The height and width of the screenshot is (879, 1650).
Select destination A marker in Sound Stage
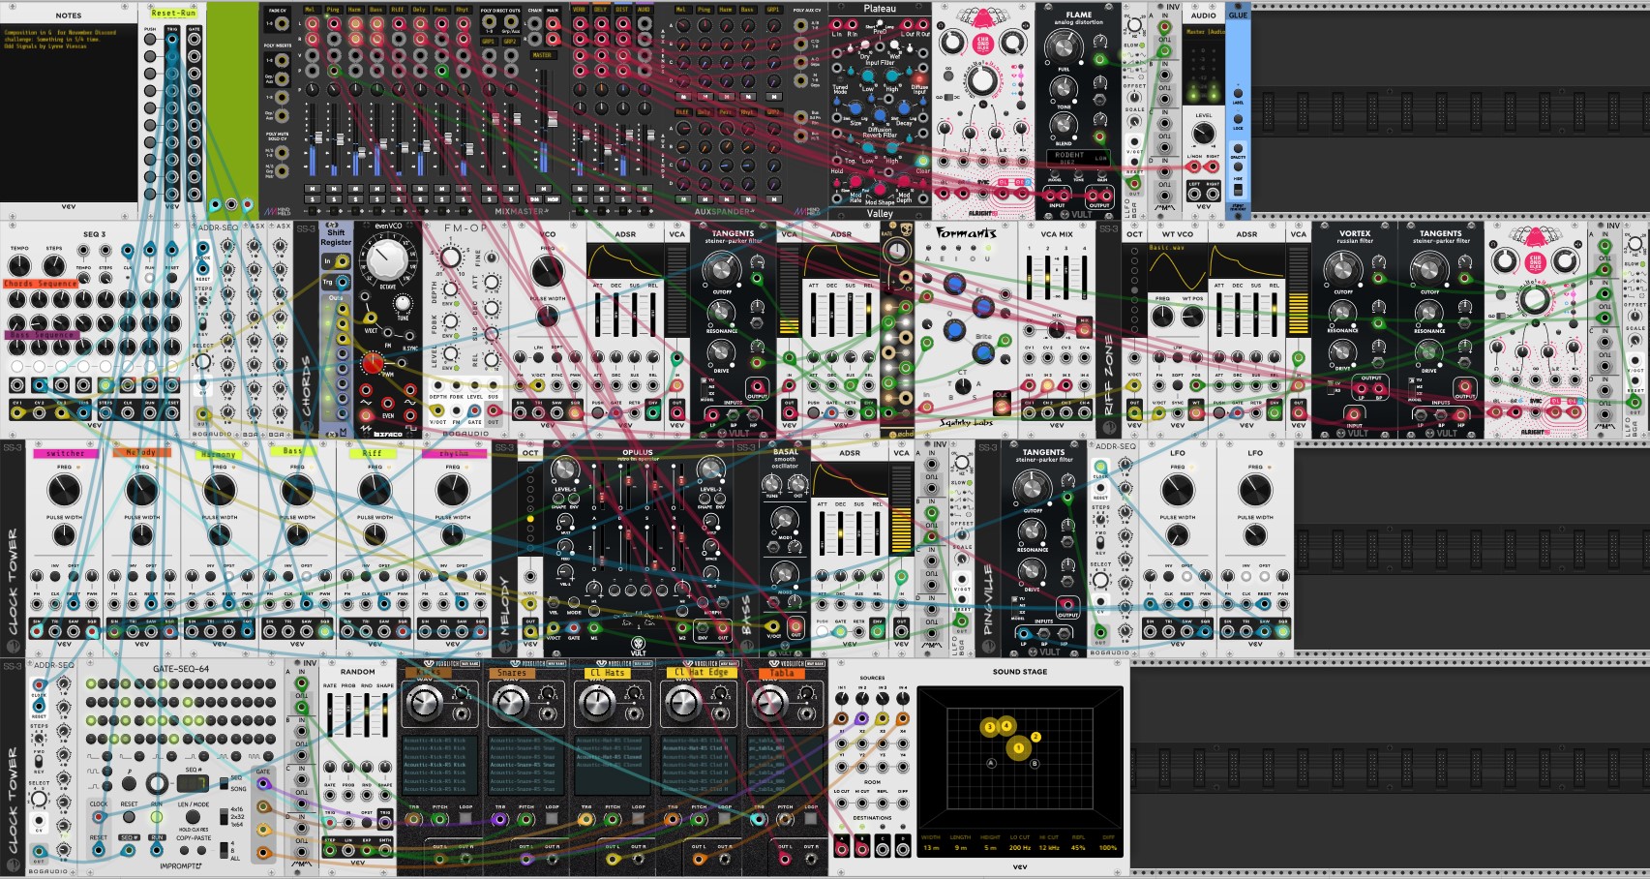pos(991,763)
